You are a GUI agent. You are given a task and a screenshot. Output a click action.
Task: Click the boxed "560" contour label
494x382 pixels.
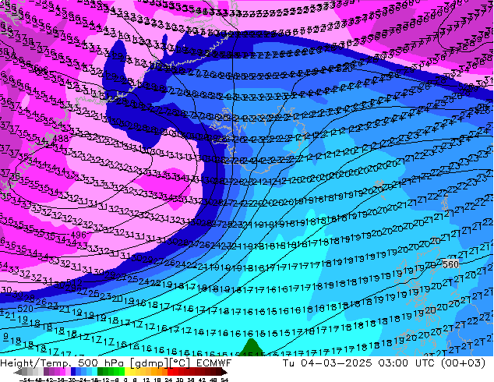coord(450,264)
